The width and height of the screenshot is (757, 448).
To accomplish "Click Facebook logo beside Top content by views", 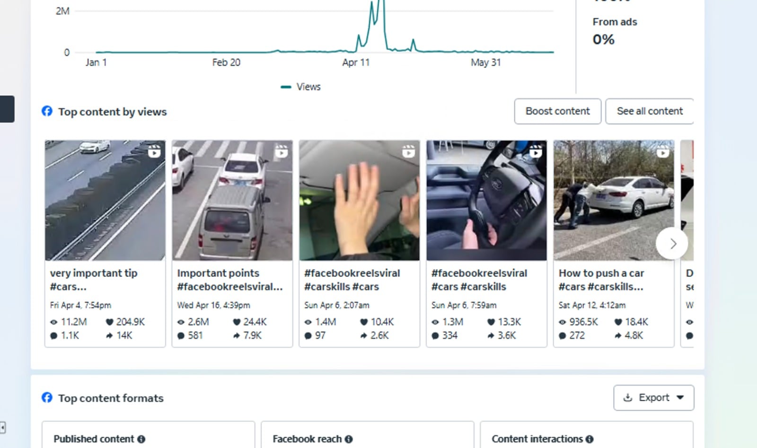I will (x=47, y=111).
